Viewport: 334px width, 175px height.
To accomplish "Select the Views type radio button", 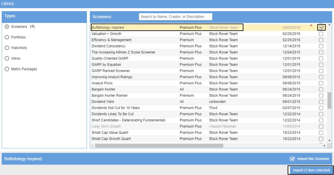I will pos(7,58).
